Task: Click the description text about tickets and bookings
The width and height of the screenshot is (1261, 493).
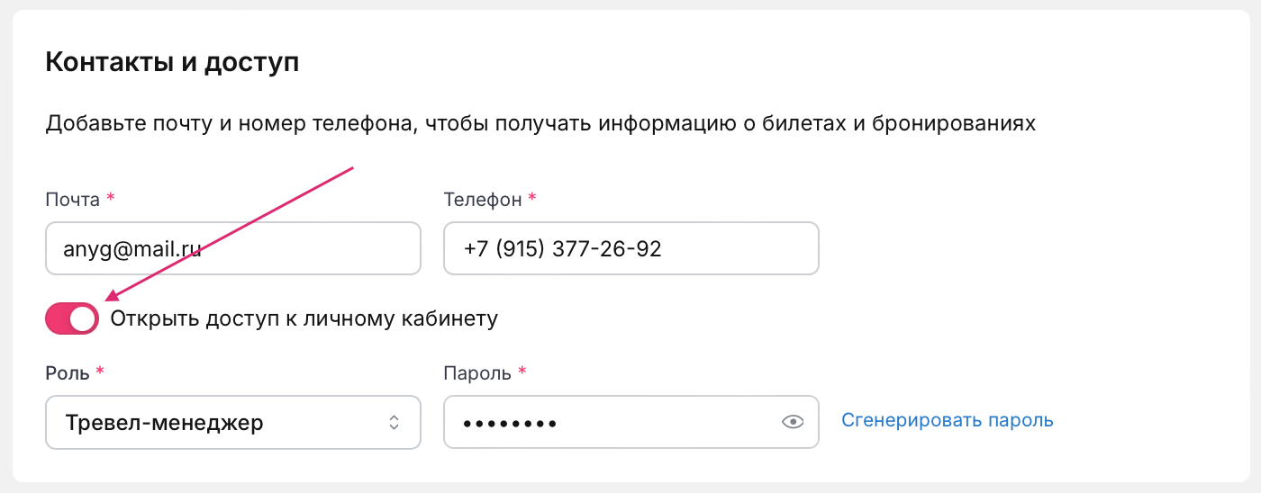Action: pos(540,123)
